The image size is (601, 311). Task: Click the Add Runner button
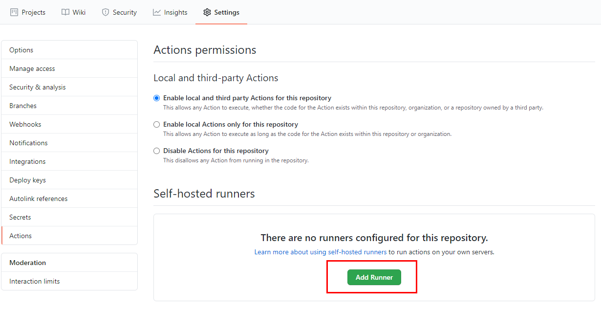pos(374,277)
